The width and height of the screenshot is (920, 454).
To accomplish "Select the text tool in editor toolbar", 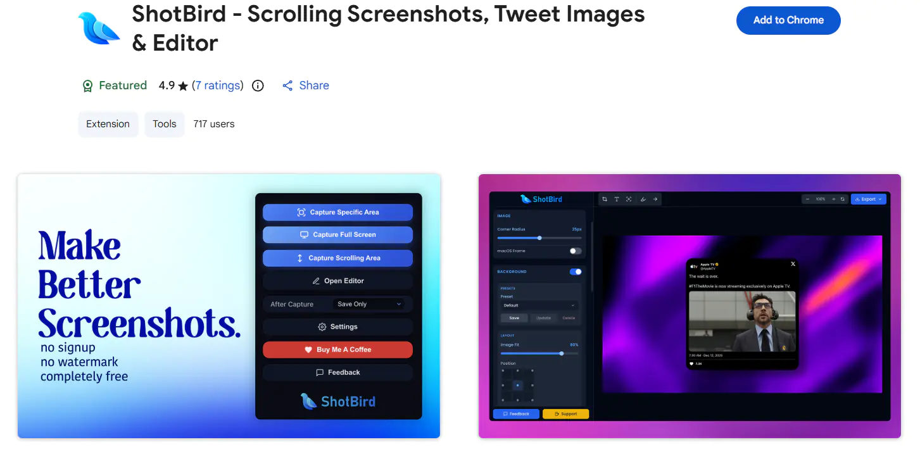I will (617, 199).
